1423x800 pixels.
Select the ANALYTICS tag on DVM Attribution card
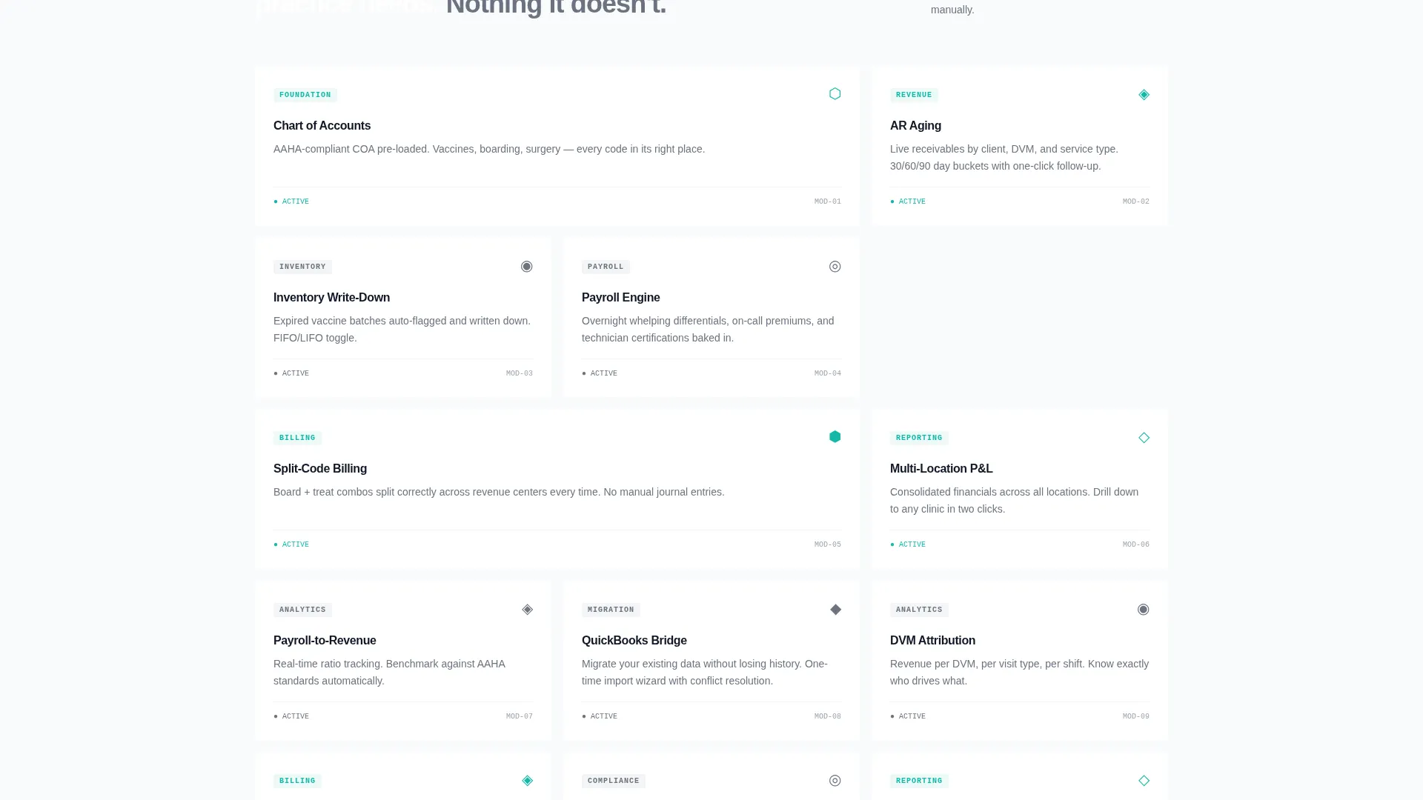click(x=919, y=610)
